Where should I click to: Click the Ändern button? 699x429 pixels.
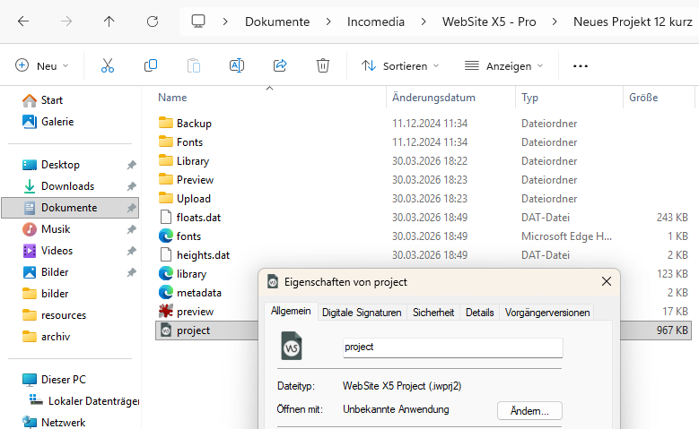pyautogui.click(x=529, y=410)
